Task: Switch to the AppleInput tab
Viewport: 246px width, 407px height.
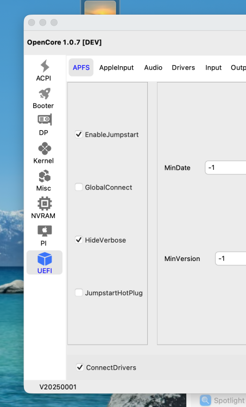Action: tap(116, 67)
